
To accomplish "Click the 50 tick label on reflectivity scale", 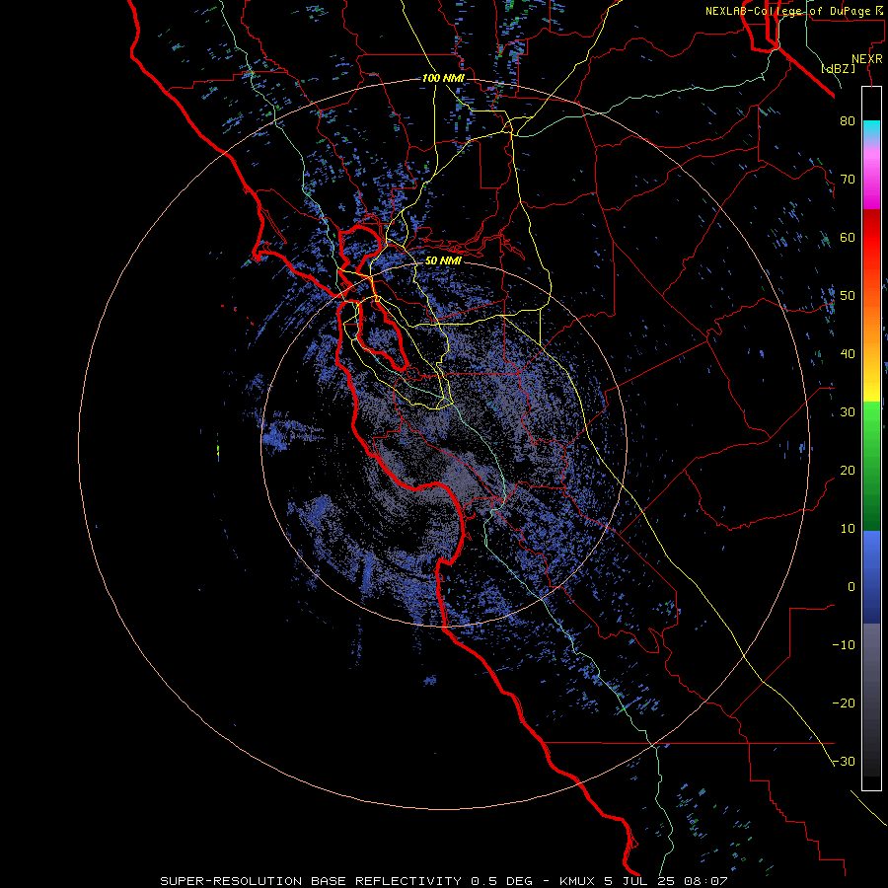I will pos(848,296).
